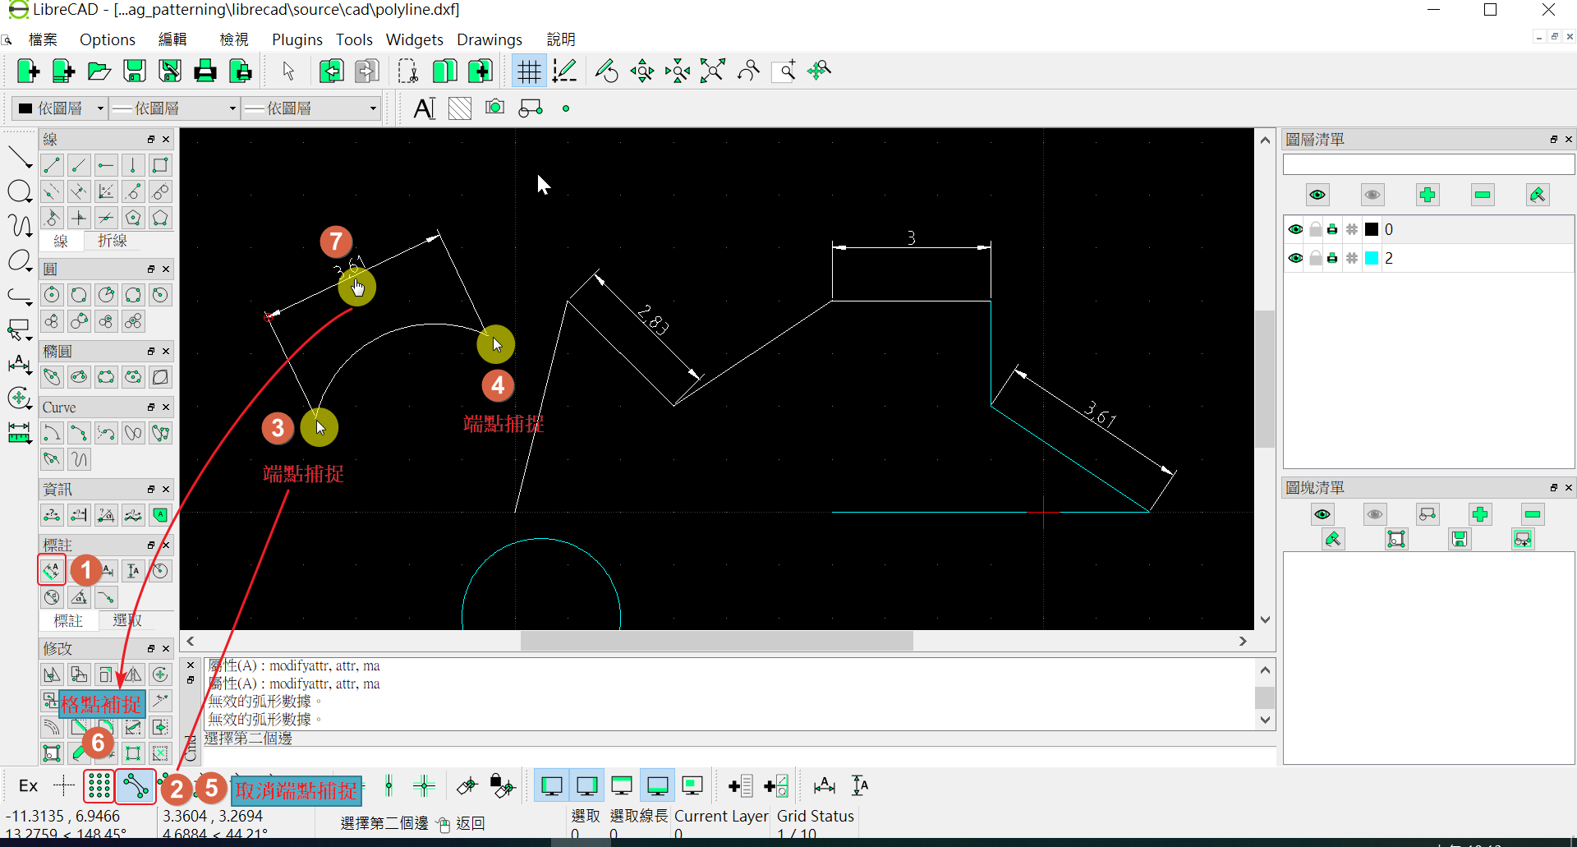1577x847 pixels.
Task: Toggle draft mode button
Action: pyautogui.click(x=564, y=71)
